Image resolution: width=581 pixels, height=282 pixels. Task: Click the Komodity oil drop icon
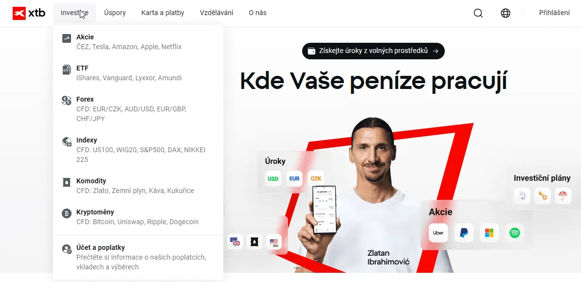[67, 182]
